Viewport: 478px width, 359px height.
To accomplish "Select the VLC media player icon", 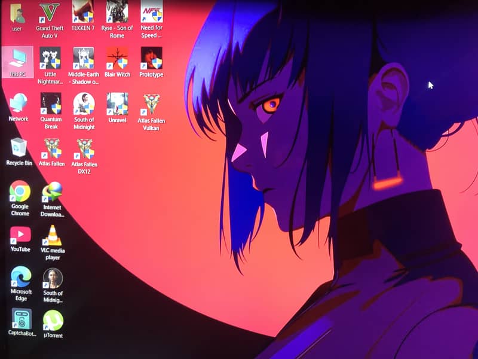I will pyautogui.click(x=53, y=236).
